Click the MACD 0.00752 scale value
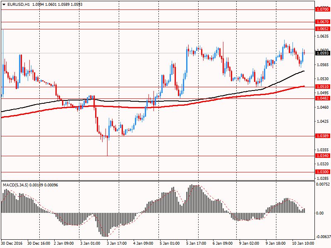 (323, 184)
